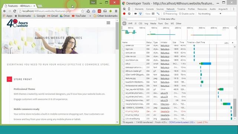Viewport: 238px width, 134px height.
Task: Sort requests by the Status column
Action: pos(149,42)
